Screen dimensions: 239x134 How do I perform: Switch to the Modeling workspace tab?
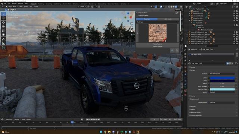coord(41,4)
